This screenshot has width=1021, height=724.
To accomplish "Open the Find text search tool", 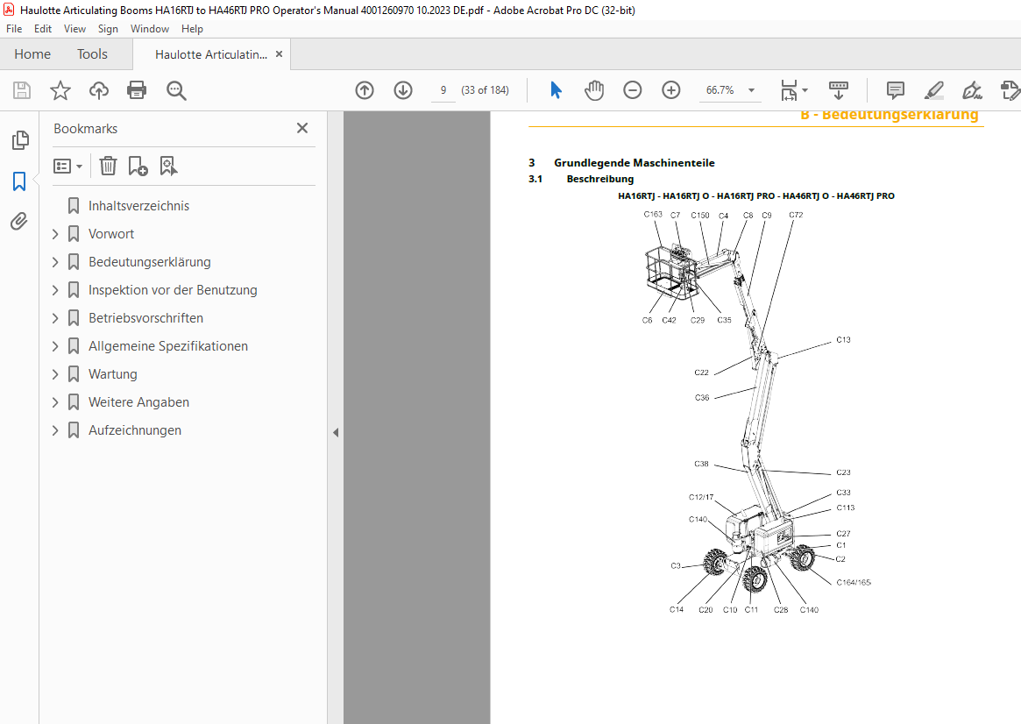I will [176, 90].
